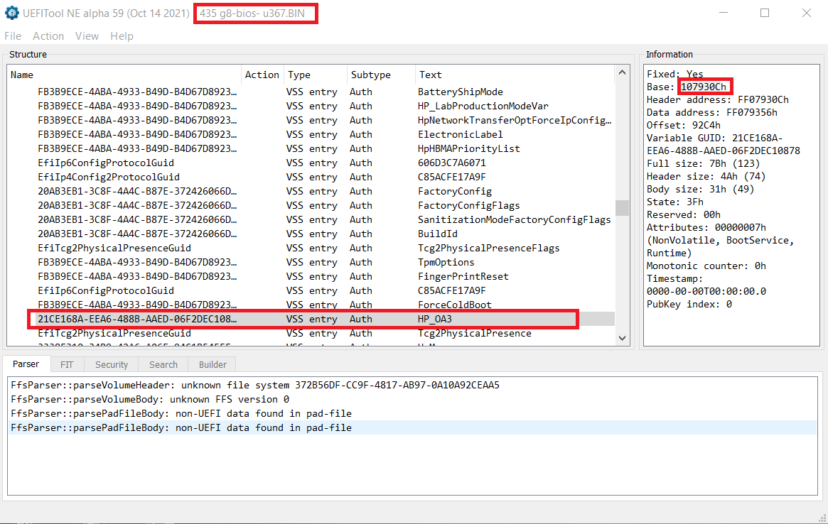Switch to the FIT tab

click(x=67, y=365)
